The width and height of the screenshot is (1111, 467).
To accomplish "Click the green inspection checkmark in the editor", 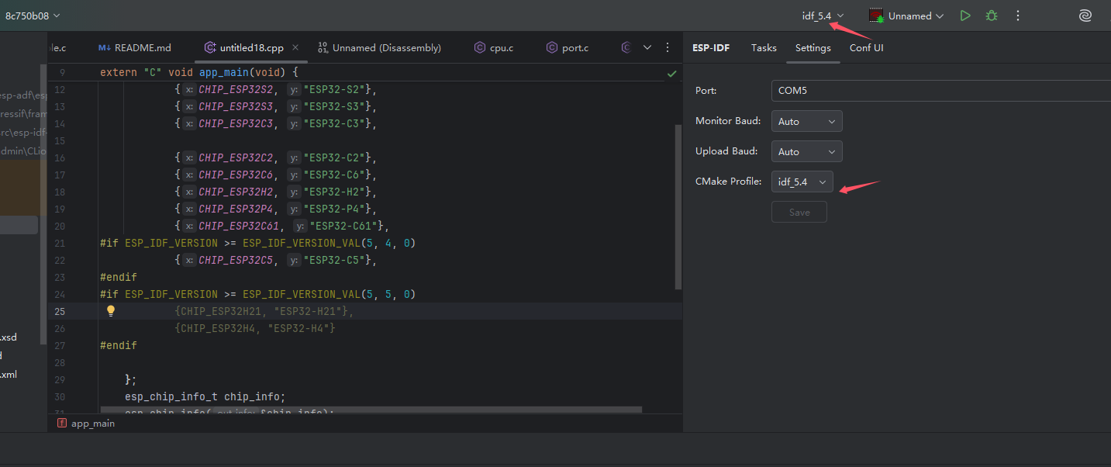I will click(x=671, y=73).
